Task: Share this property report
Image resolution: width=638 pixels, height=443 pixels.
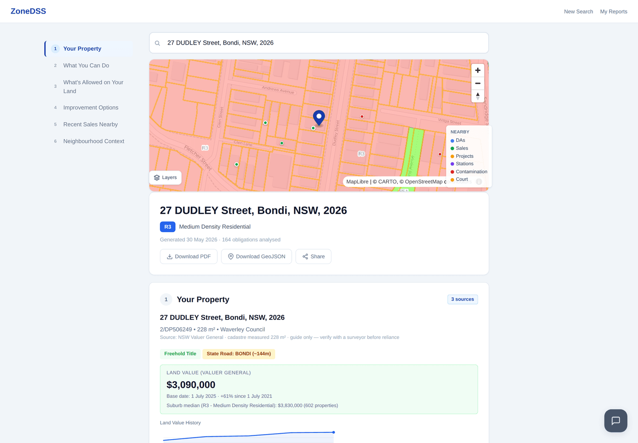Action: click(x=313, y=256)
